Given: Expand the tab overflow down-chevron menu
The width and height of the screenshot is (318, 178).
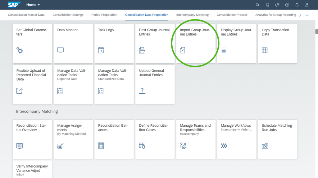Looking at the screenshot, I should [307, 15].
